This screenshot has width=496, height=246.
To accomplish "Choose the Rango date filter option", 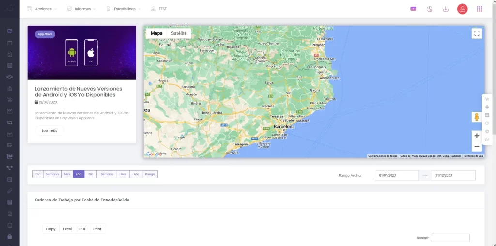I will (150, 174).
